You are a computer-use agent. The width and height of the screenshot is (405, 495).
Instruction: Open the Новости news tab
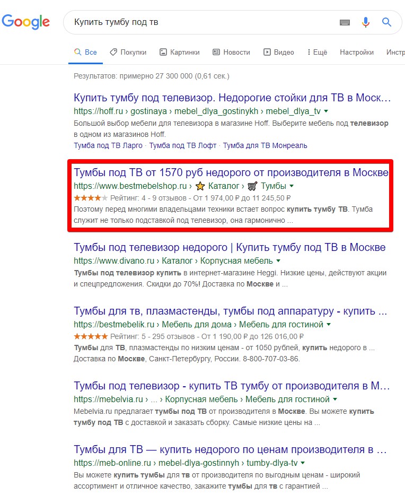[x=231, y=52]
